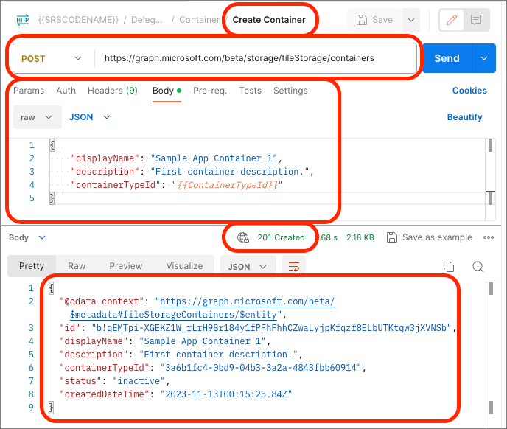This screenshot has width=507, height=429.
Task: Open the request JSON language dropdown
Action: (x=90, y=117)
